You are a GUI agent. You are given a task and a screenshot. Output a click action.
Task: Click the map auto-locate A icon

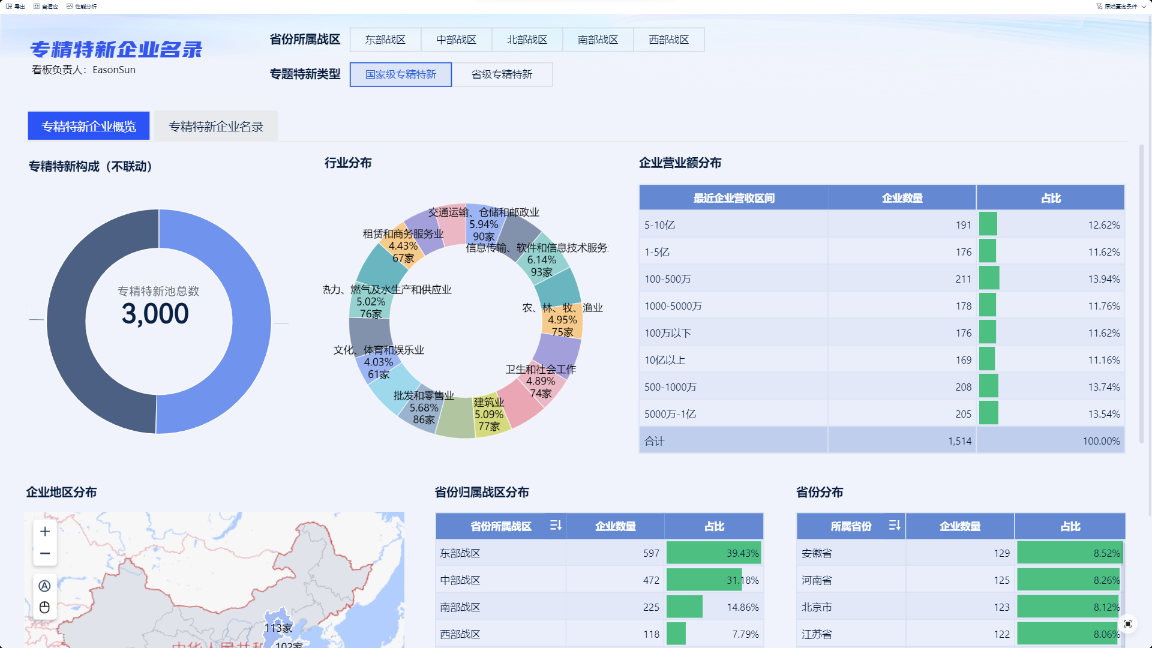pos(44,586)
